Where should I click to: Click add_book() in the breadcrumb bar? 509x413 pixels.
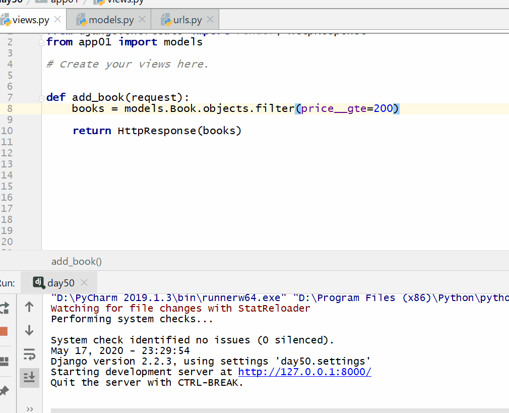77,261
